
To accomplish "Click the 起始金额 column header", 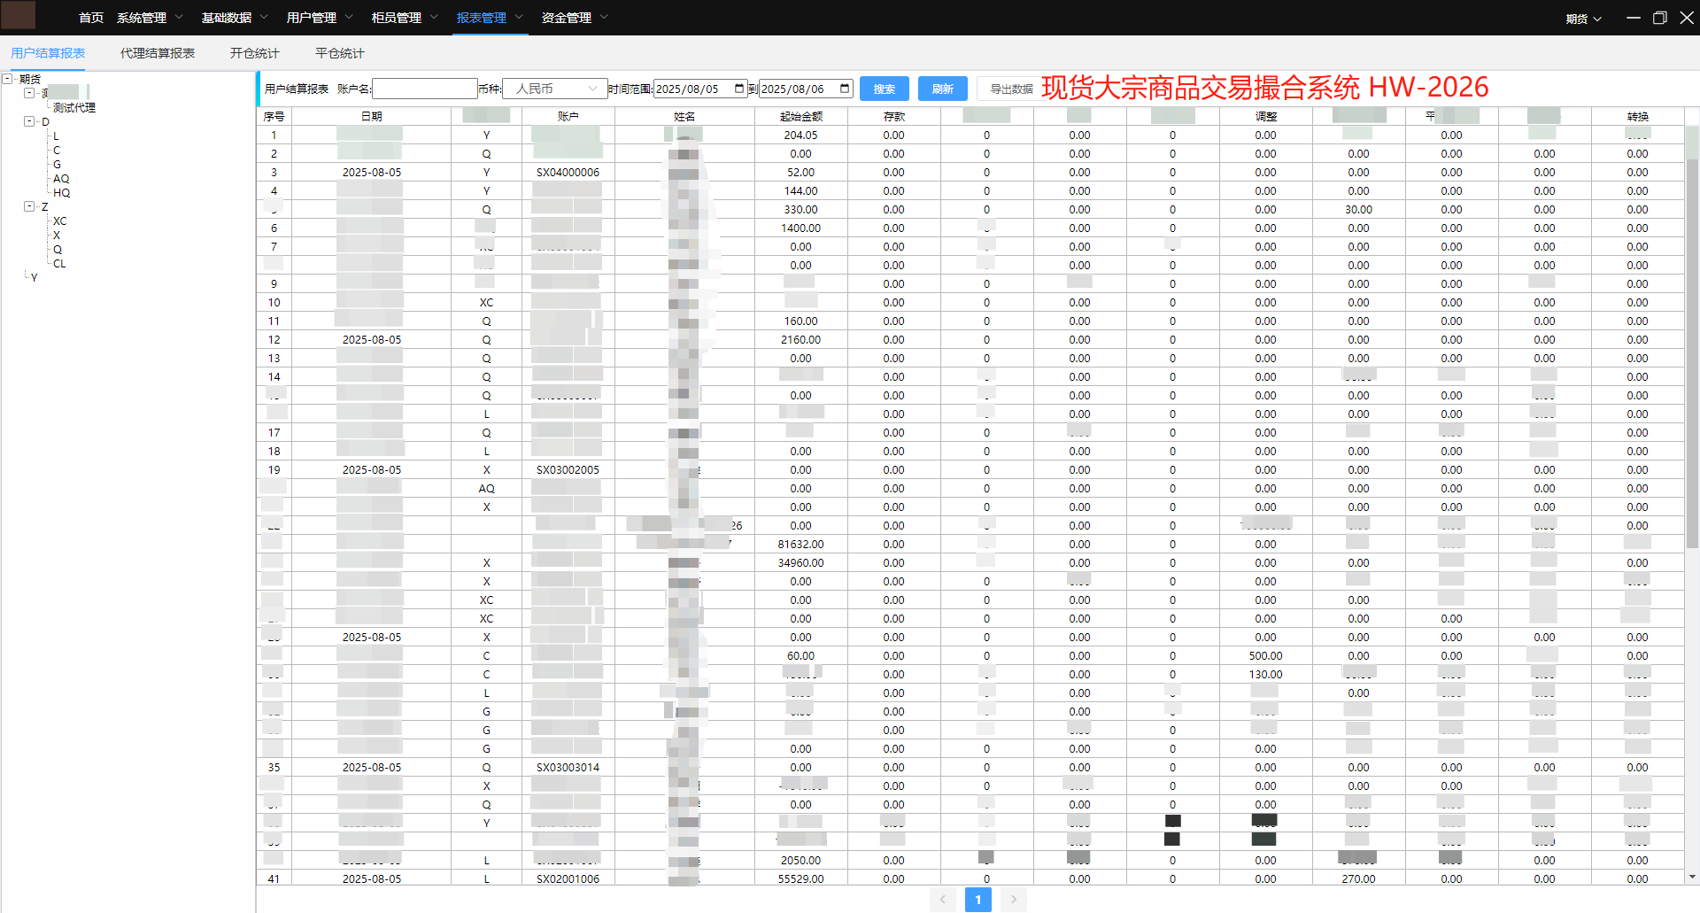I will (x=801, y=116).
